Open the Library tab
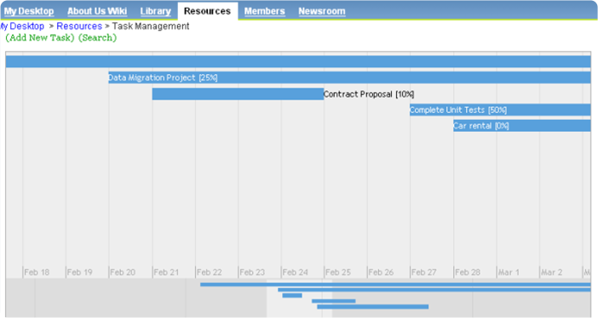The image size is (598, 318). click(x=155, y=11)
